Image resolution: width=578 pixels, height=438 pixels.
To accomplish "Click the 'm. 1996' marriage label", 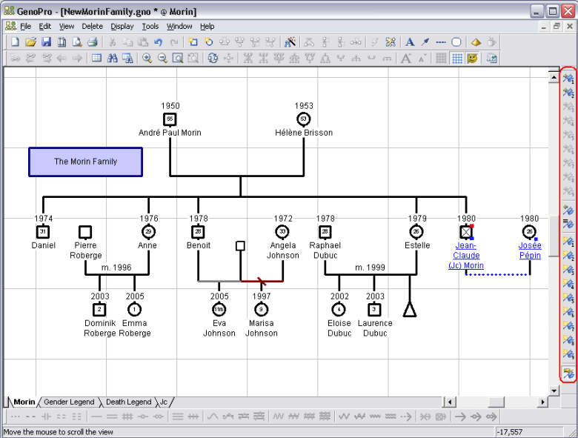I will tap(116, 268).
